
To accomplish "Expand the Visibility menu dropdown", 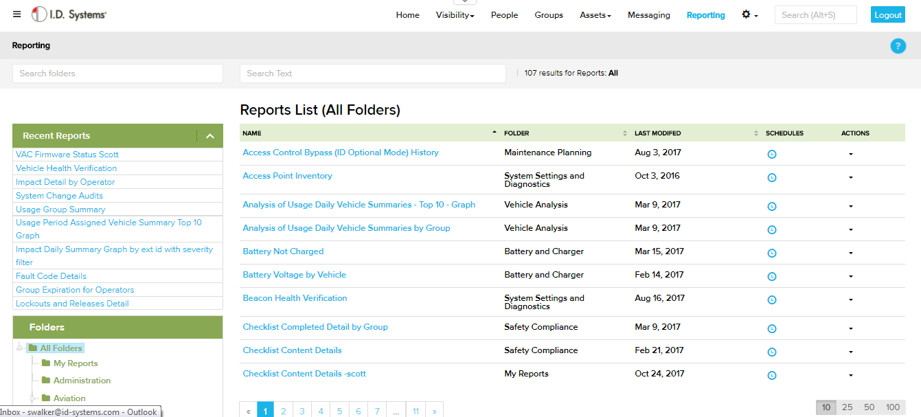I will coord(455,15).
